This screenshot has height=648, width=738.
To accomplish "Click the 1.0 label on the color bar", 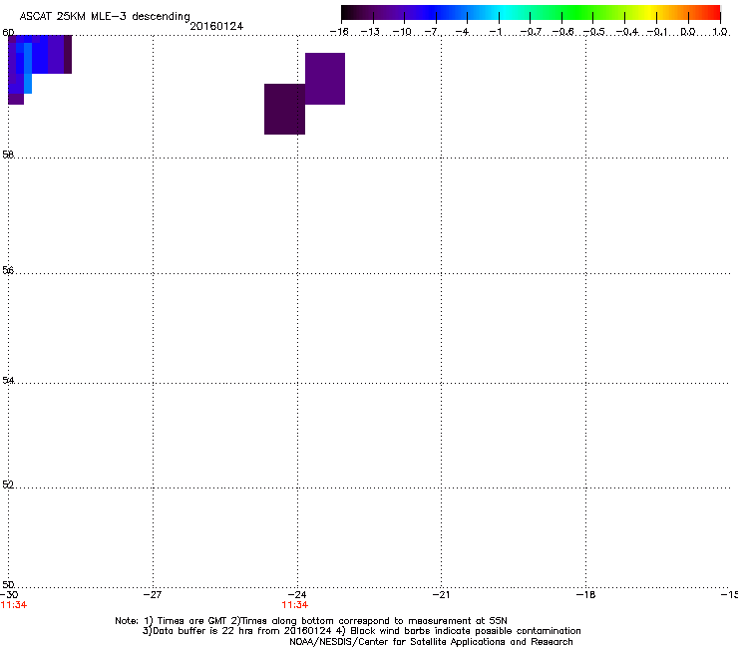I will coord(720,32).
